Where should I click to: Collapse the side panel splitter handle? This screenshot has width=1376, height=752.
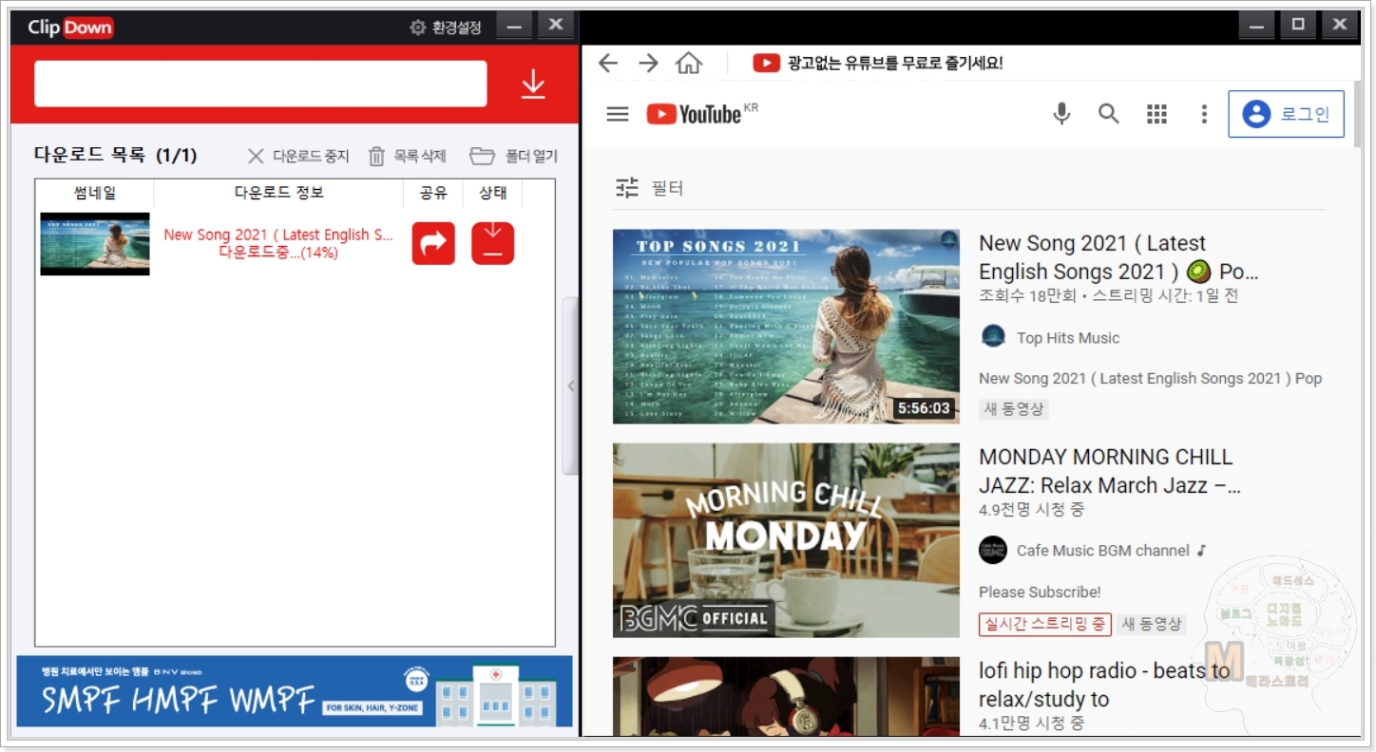click(x=570, y=385)
